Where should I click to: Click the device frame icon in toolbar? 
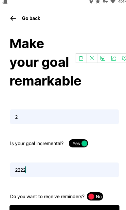[81, 58]
